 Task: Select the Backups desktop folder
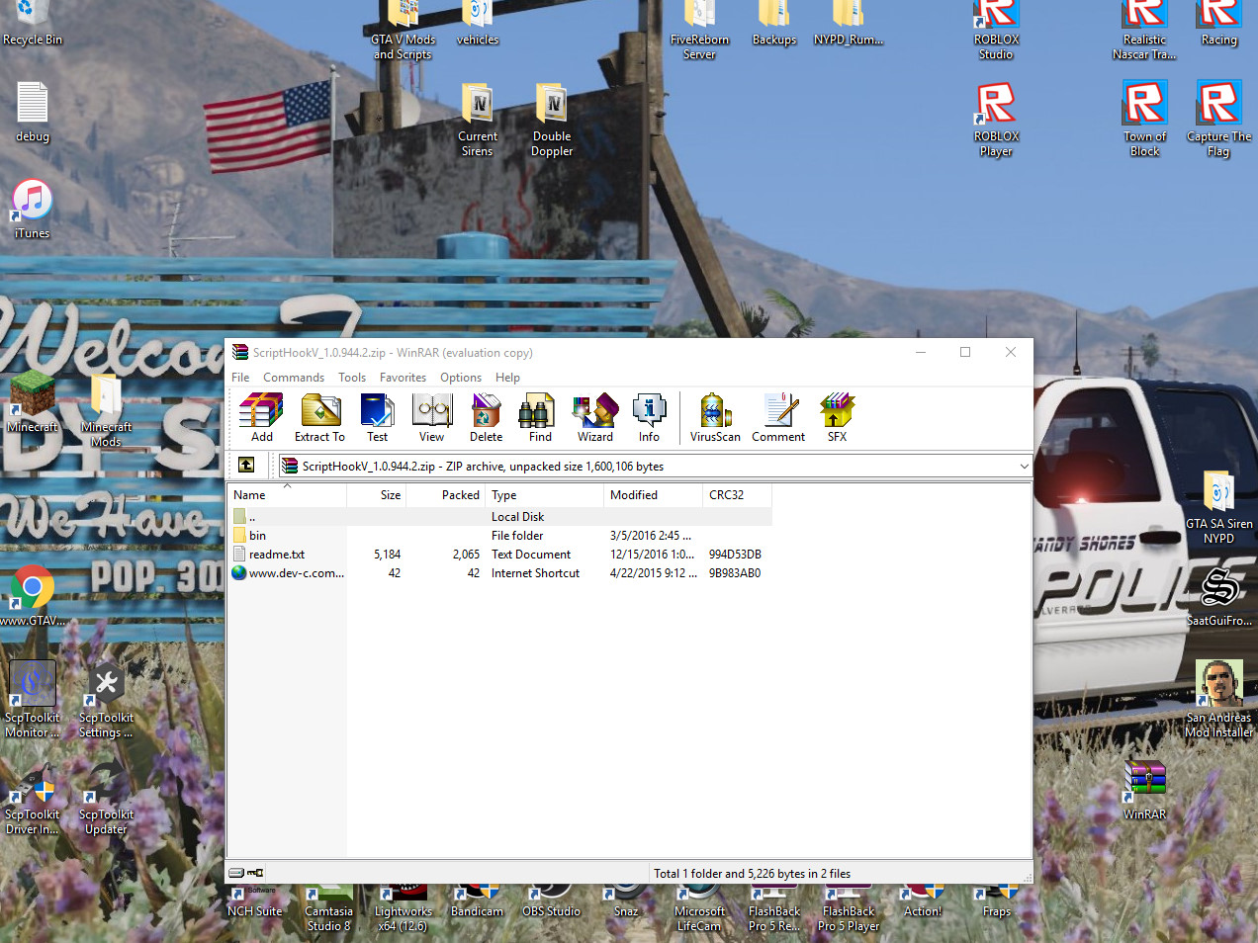pos(774,24)
